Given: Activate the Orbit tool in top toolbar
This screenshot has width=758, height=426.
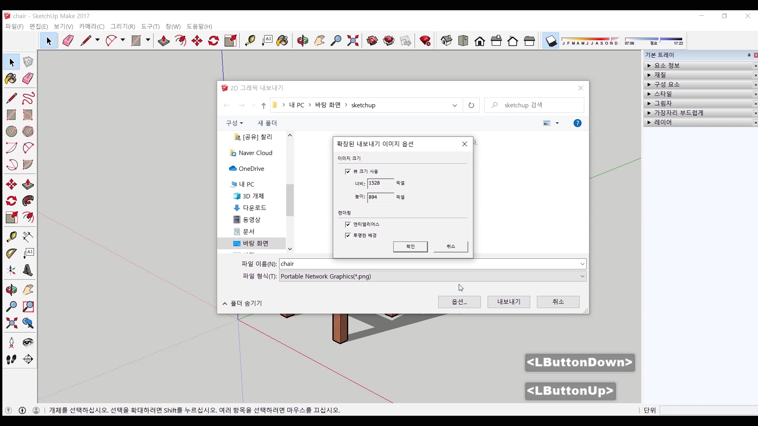Looking at the screenshot, I should (303, 41).
